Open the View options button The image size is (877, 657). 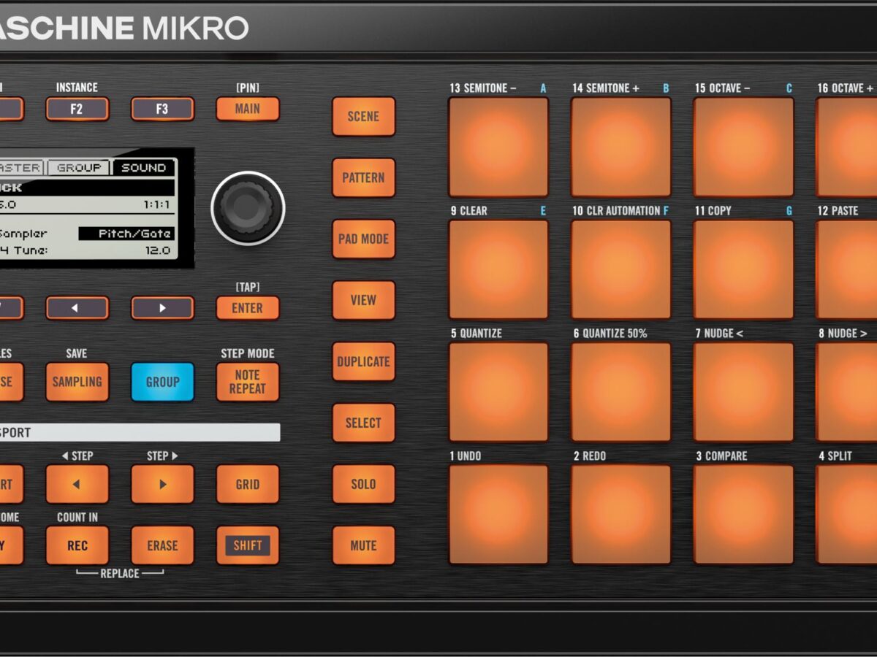click(x=363, y=300)
